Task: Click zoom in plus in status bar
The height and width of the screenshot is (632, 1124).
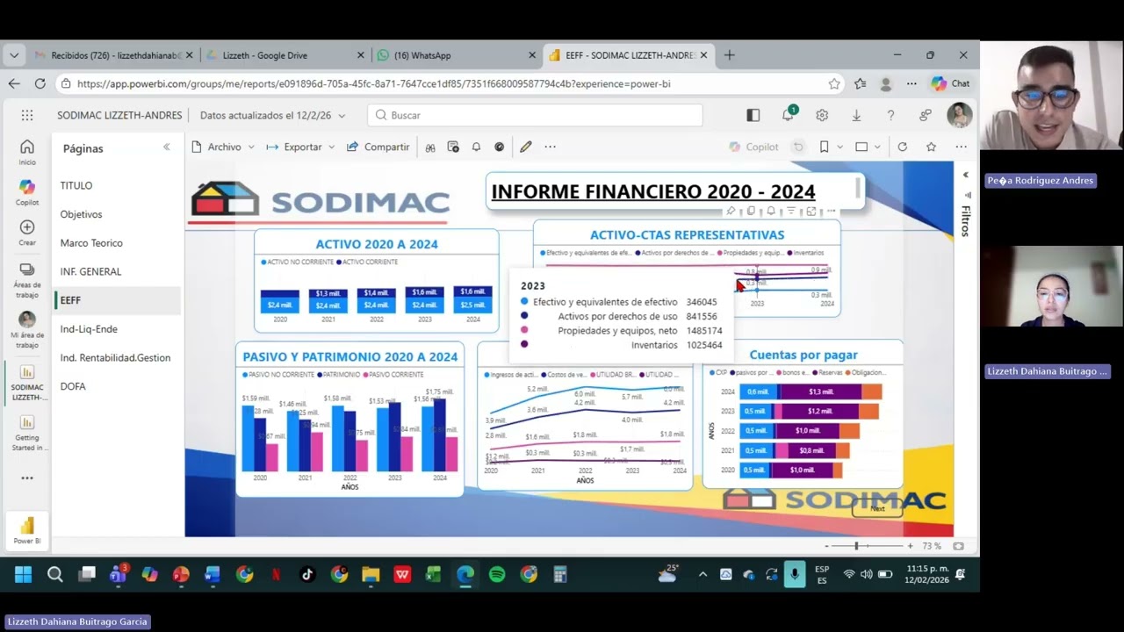Action: click(x=910, y=546)
